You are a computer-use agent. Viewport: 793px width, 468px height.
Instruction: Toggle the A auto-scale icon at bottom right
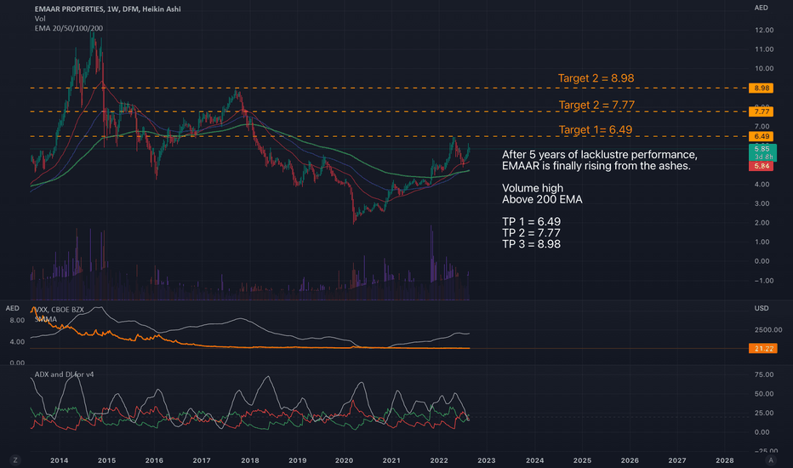771,459
